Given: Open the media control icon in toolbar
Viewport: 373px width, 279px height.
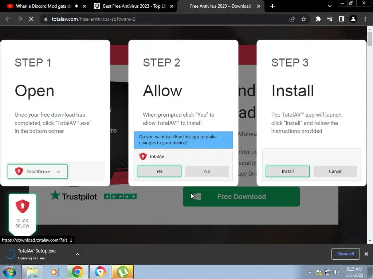Looking at the screenshot, I should pos(330,19).
